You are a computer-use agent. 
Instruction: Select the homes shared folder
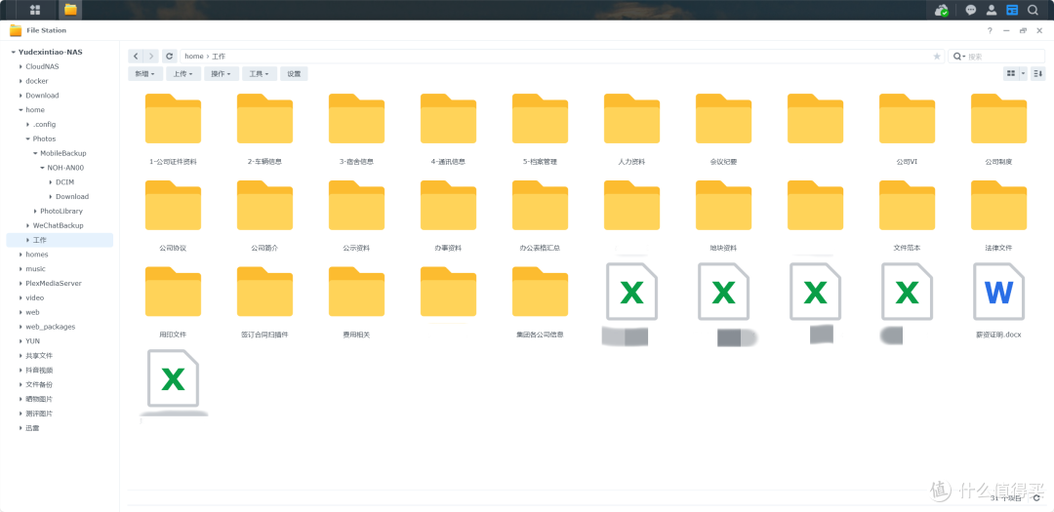click(x=37, y=254)
